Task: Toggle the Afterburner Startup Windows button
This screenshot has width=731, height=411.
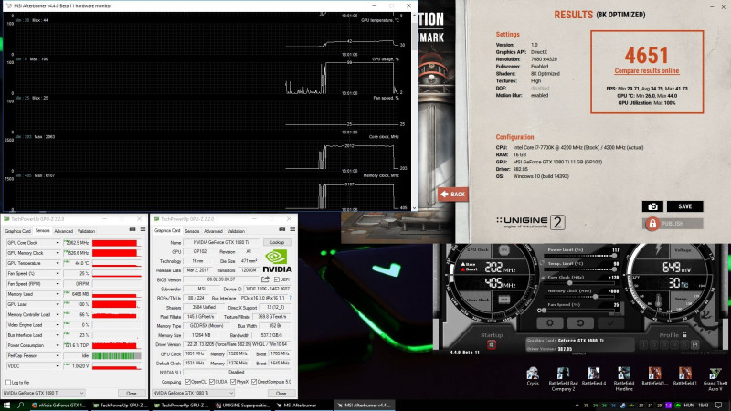Action: point(492,345)
